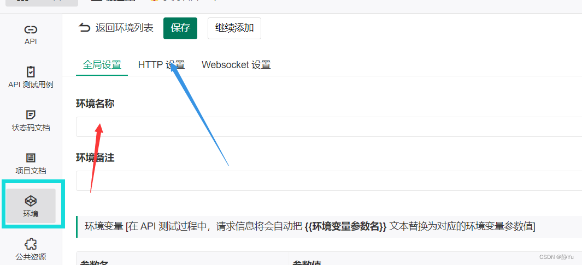Switch to the HTTP 设置 tab
Screen dimensions: 582x265
click(x=161, y=65)
